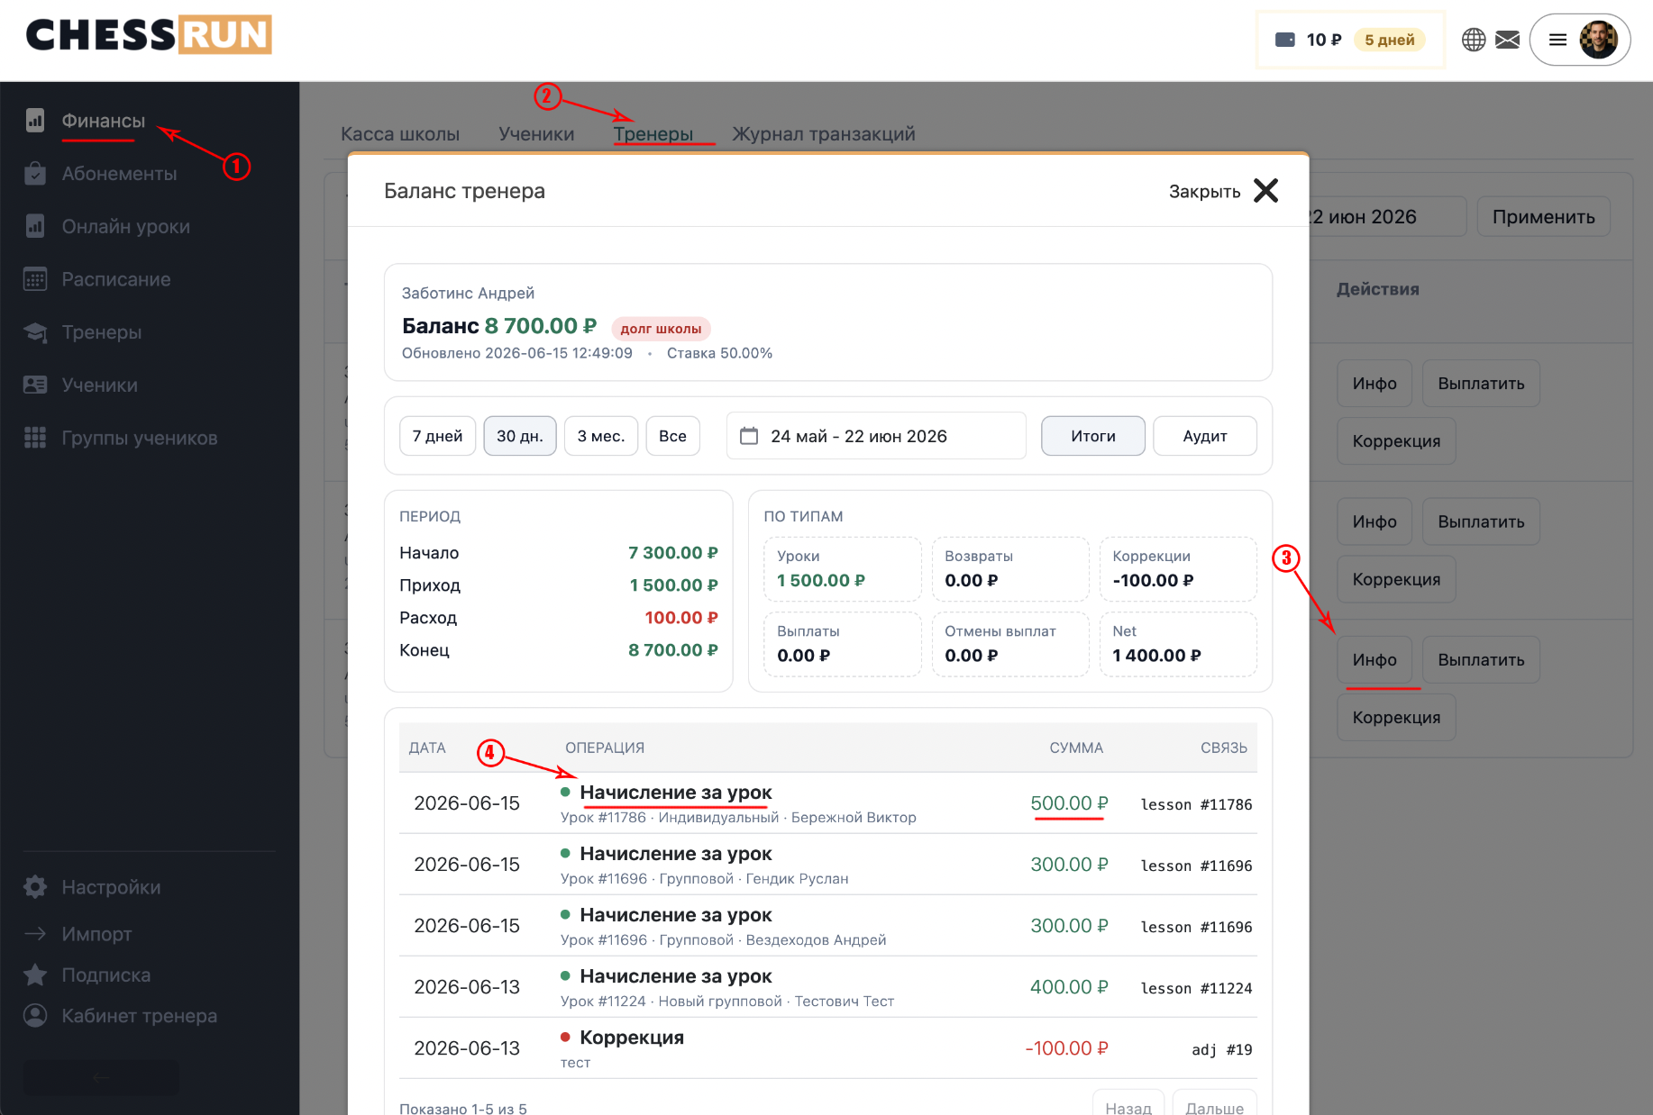Click the Применить button
Screen dimensions: 1653x1115
pos(1543,217)
